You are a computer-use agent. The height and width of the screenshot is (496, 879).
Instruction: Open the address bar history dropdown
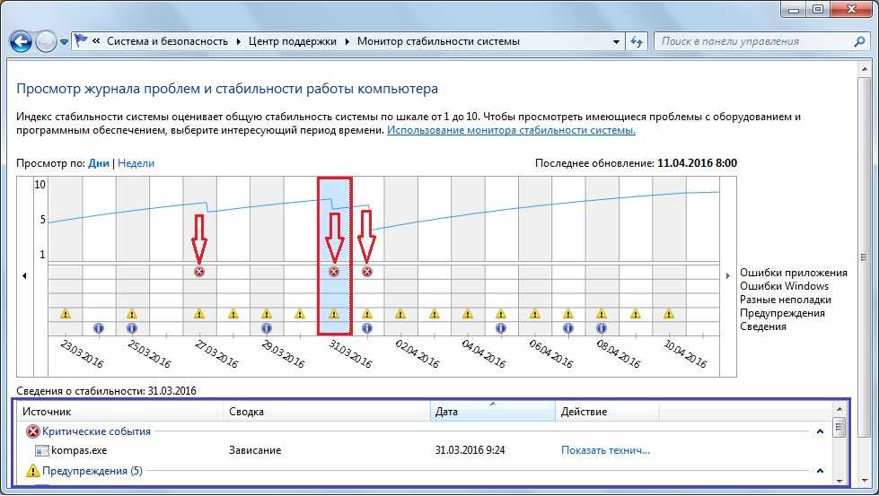point(615,41)
